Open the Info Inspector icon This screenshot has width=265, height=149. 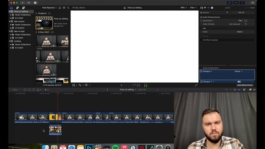coord(212,8)
